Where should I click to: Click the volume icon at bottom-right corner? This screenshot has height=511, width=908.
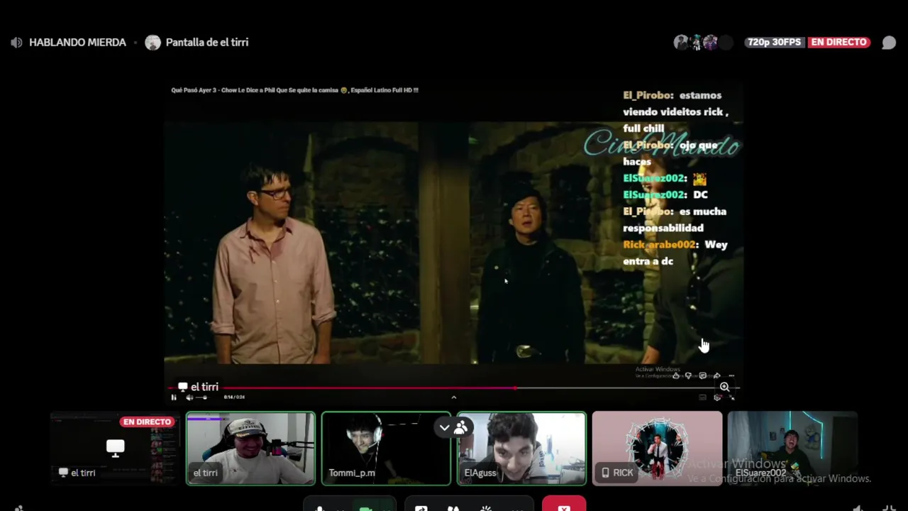(858, 508)
